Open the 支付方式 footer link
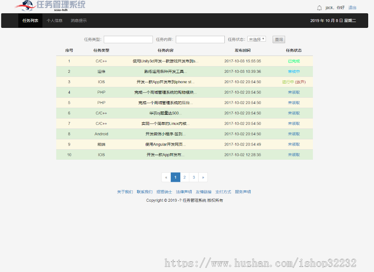 click(223, 192)
